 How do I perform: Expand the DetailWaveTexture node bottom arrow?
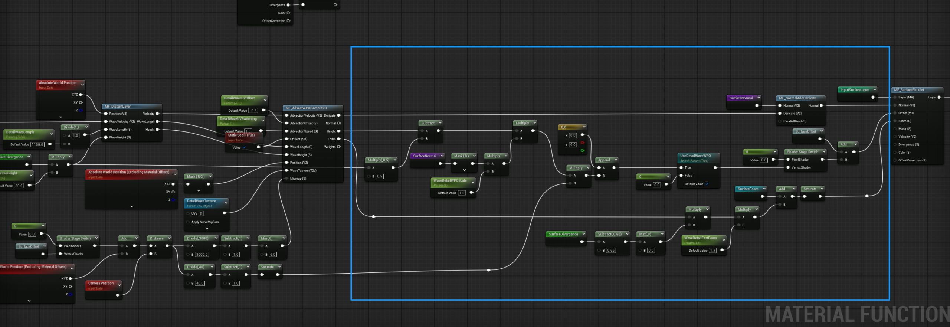207,229
